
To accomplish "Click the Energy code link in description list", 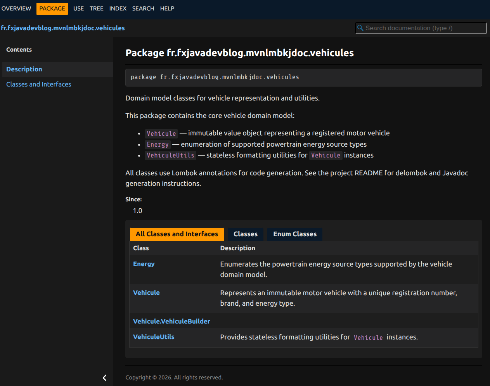I will click(x=158, y=144).
